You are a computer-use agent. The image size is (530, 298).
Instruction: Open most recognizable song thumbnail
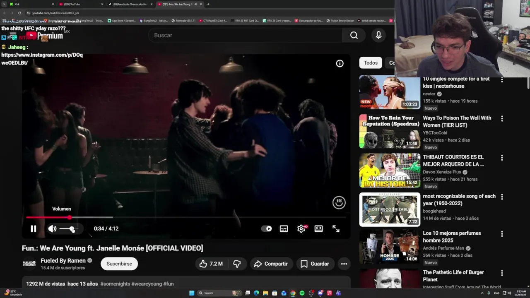(x=390, y=209)
